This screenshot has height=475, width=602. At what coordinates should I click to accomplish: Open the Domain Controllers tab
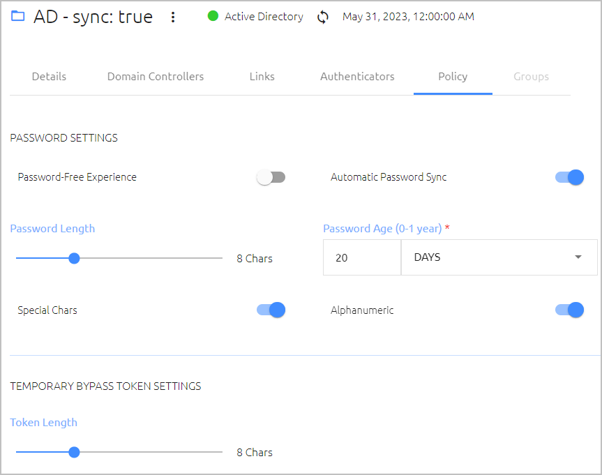156,77
